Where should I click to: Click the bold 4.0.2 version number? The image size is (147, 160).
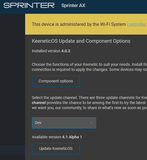(66, 51)
